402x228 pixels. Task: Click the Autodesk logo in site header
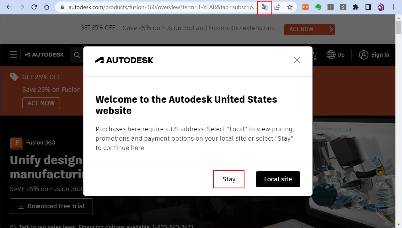(44, 55)
